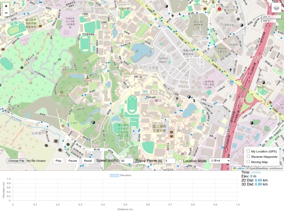Pause the route playback
284x213 pixels.
[73, 161]
